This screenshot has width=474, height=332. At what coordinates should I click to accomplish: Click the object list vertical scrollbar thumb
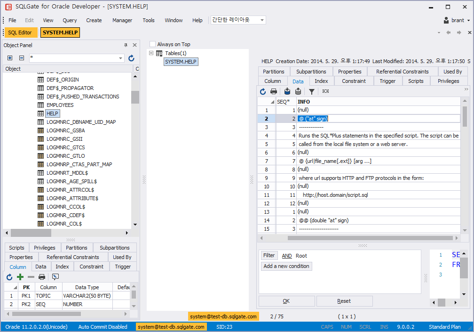coord(135,97)
